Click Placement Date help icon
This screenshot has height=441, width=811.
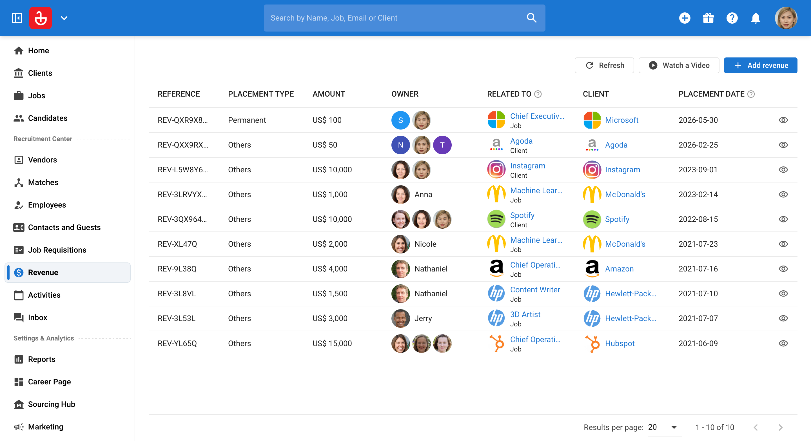(751, 94)
